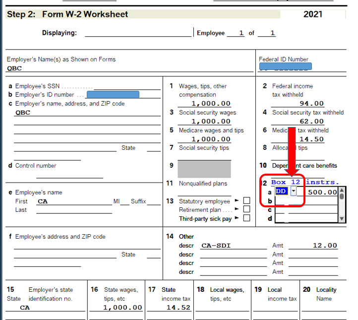The height and width of the screenshot is (320, 358).
Task: Click the Box 12 scrollbar down arrow
Action: point(342,219)
